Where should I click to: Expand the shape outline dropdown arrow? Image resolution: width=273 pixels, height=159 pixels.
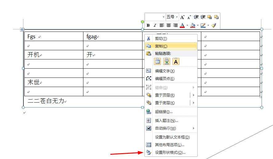(x=208, y=25)
